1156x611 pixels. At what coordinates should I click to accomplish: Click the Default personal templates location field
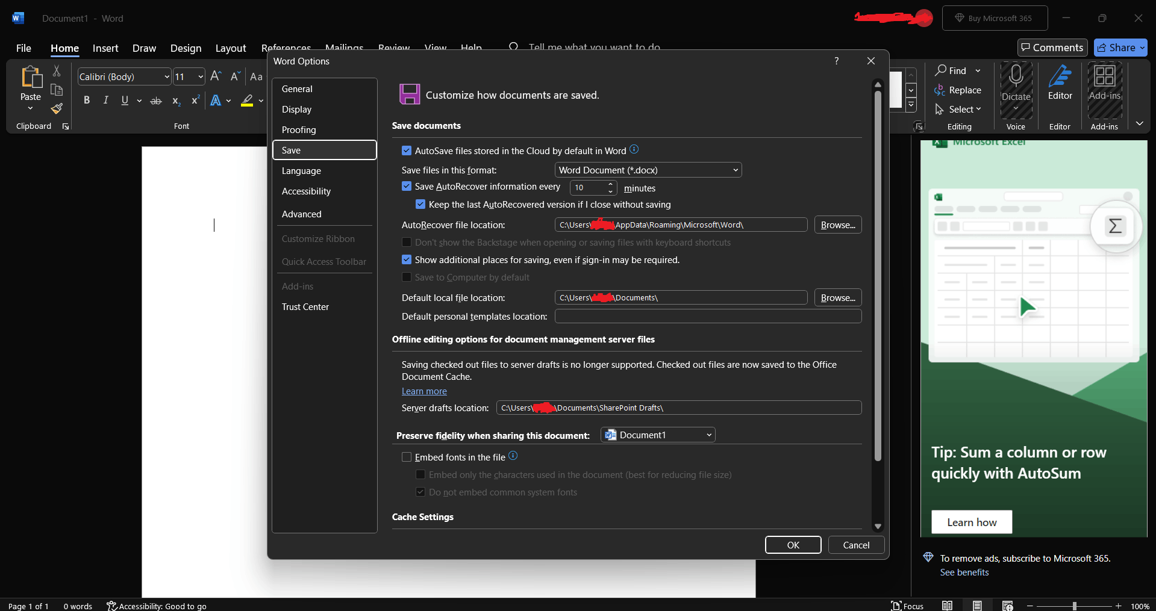(708, 316)
